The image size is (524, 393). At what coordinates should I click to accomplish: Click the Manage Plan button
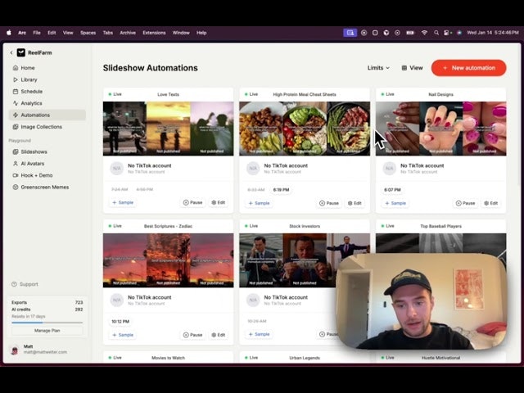coord(47,331)
